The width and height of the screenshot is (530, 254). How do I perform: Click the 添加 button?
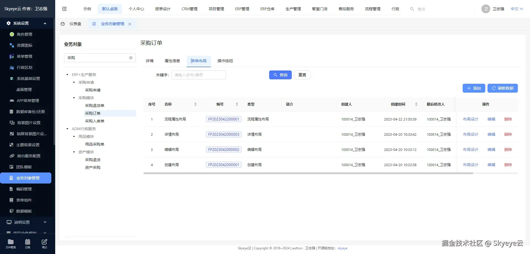click(474, 88)
